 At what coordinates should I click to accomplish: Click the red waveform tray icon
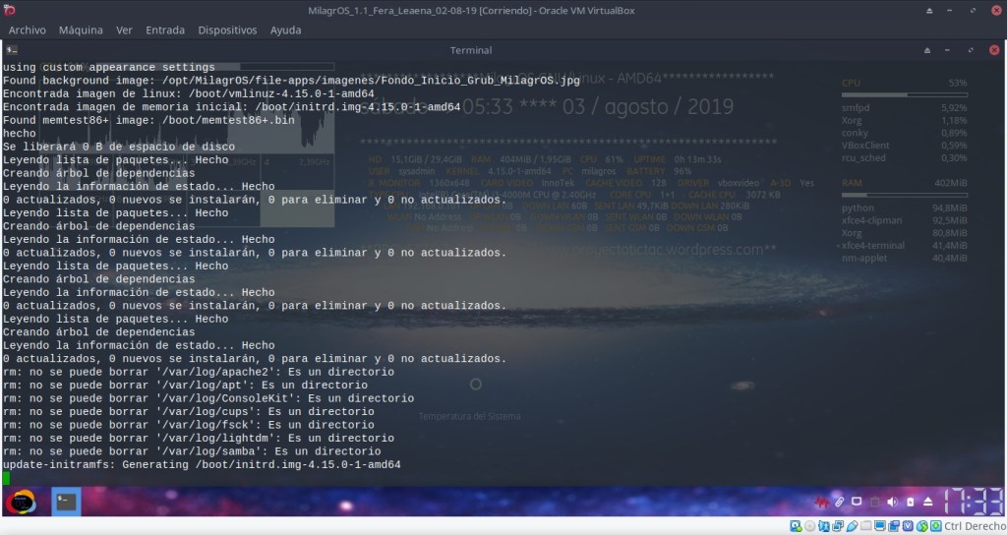822,502
